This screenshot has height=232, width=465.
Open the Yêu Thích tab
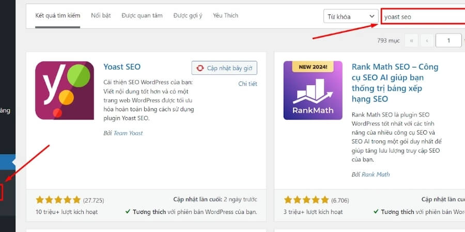coord(225,15)
